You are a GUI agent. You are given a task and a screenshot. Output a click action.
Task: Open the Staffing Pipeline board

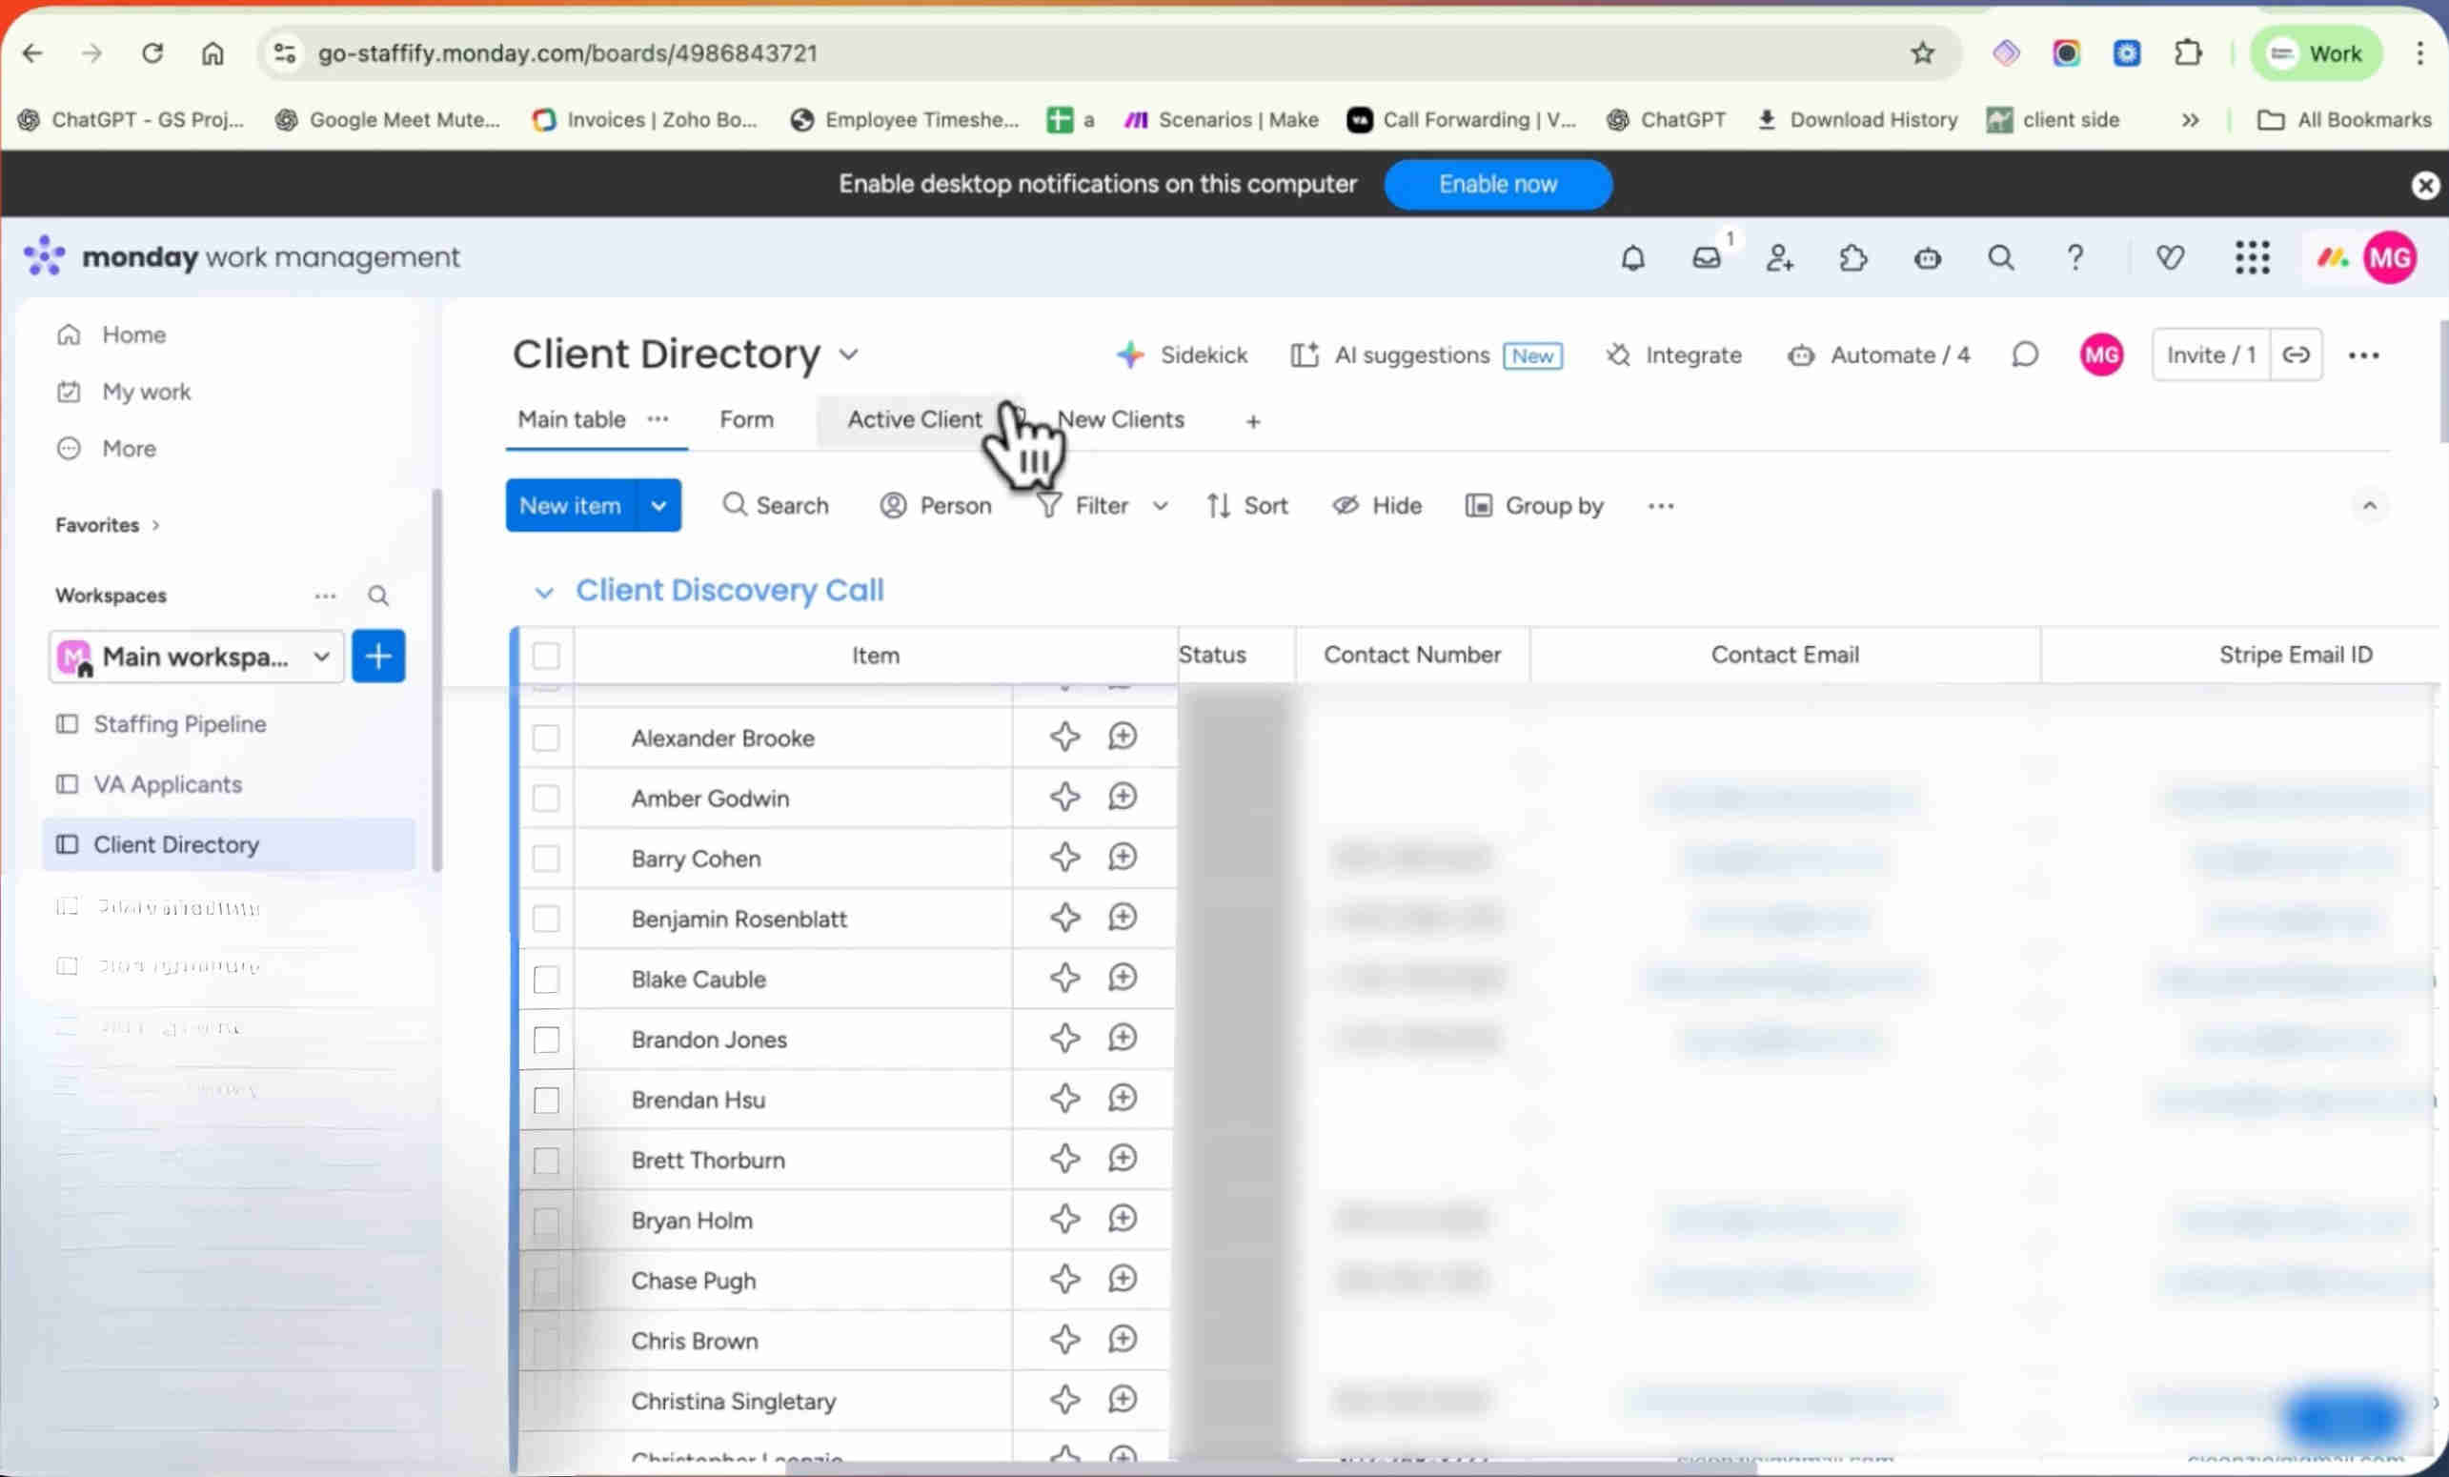point(179,723)
